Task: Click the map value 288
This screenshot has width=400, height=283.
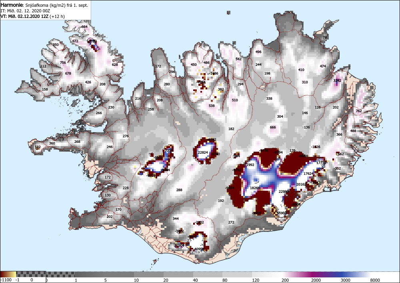Action: click(179, 190)
